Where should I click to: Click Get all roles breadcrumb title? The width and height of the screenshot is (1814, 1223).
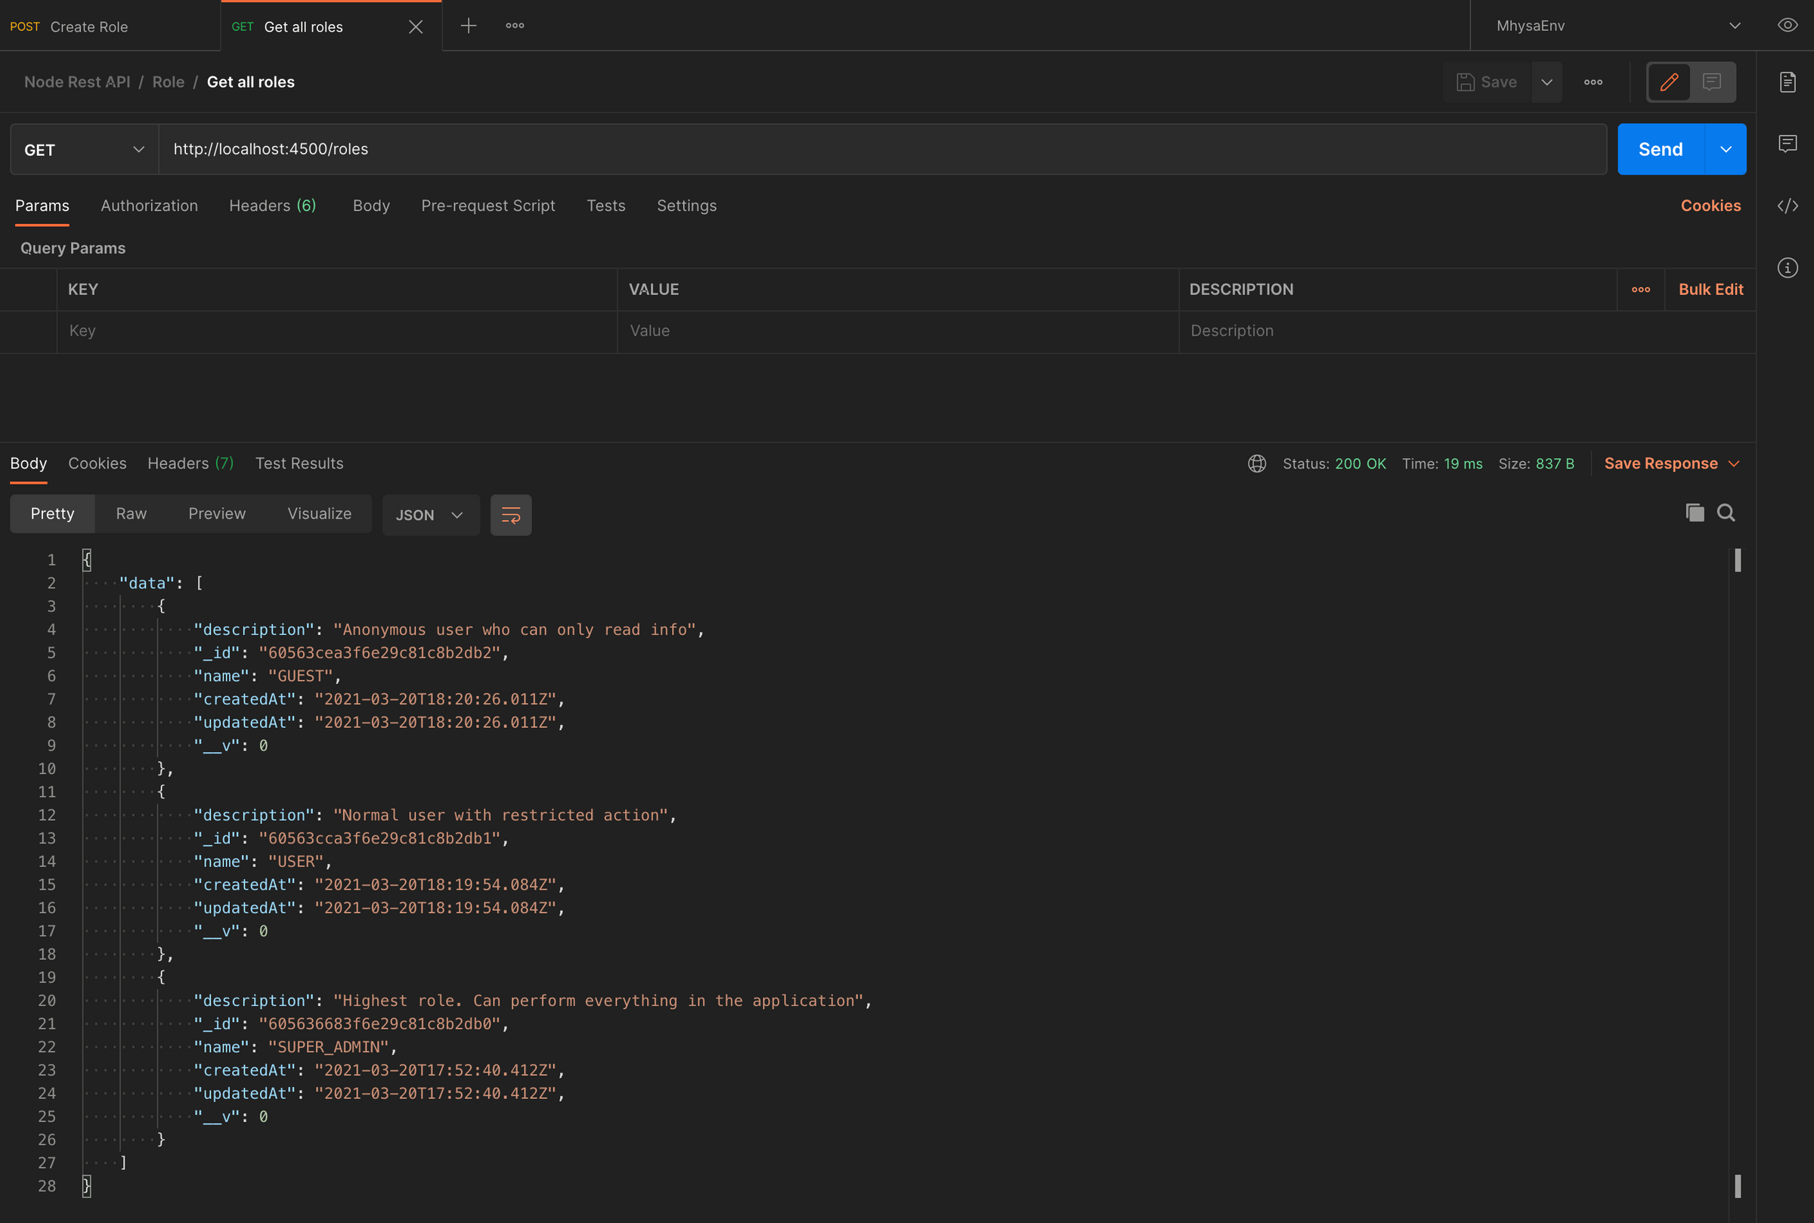(250, 82)
